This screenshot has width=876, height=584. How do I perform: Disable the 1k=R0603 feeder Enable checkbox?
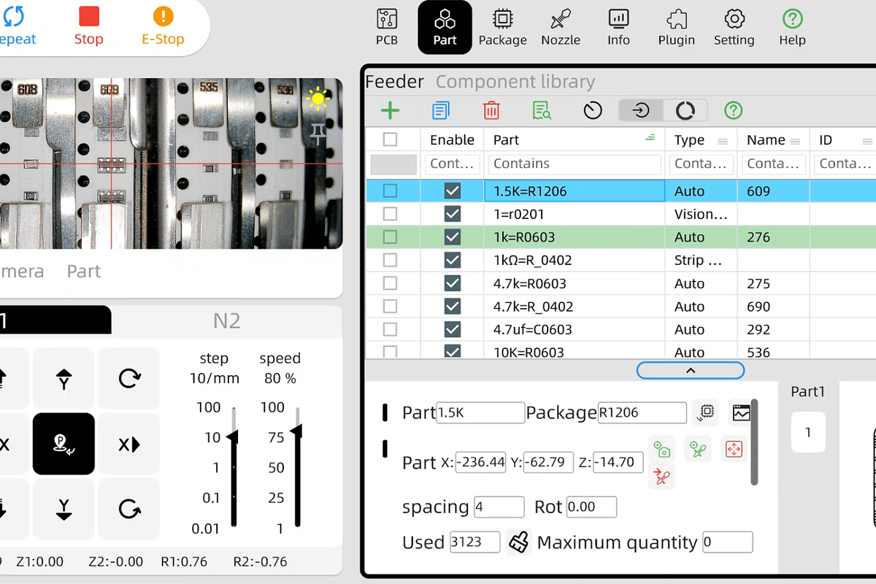pos(453,237)
